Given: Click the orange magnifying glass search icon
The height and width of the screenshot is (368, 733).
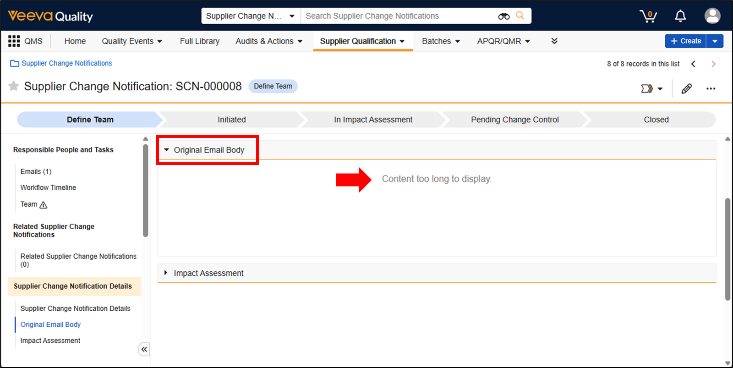Looking at the screenshot, I should pos(520,16).
